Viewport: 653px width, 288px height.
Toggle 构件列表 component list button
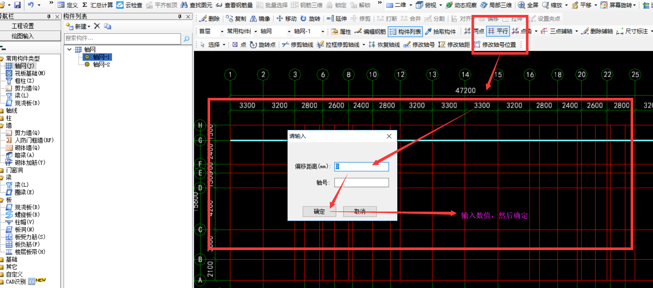pos(405,32)
